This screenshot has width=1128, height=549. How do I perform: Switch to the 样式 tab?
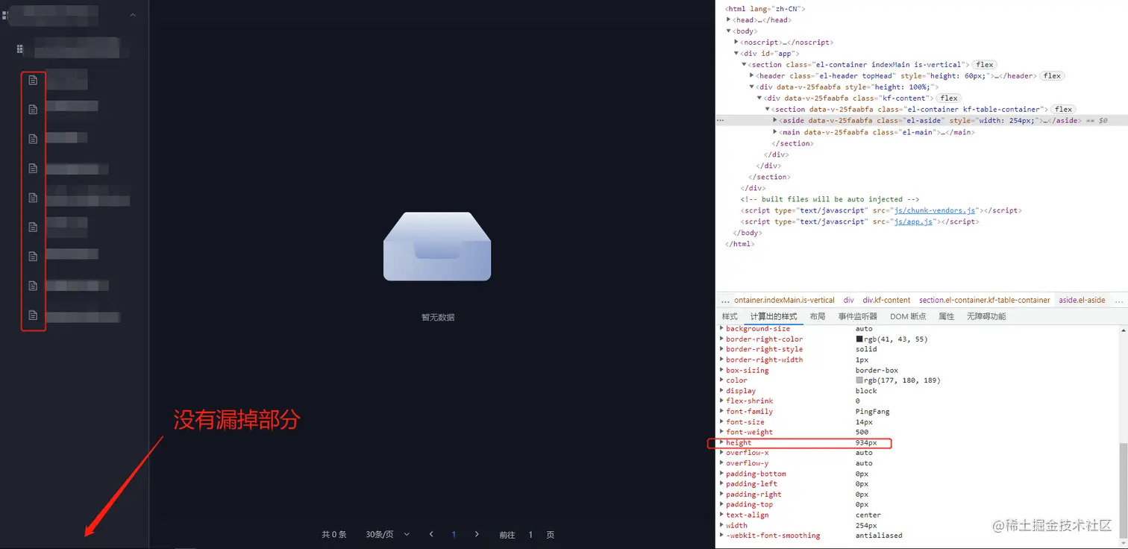pos(730,316)
